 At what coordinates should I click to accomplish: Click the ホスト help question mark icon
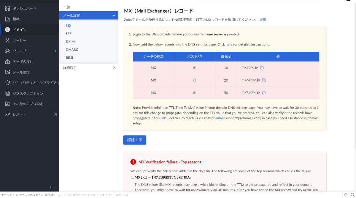[x=200, y=56]
